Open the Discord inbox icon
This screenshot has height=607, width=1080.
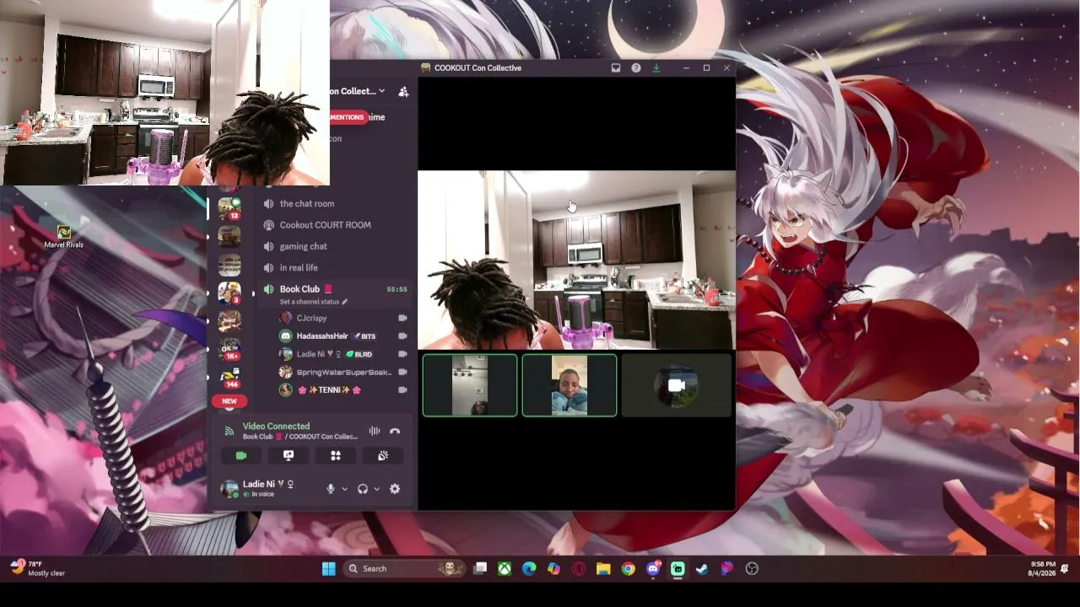point(616,68)
